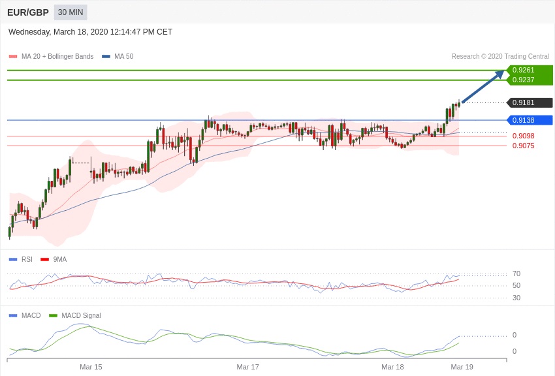Image resolution: width=555 pixels, height=376 pixels.
Task: Click the MA 50 legend label
Action: coord(123,57)
